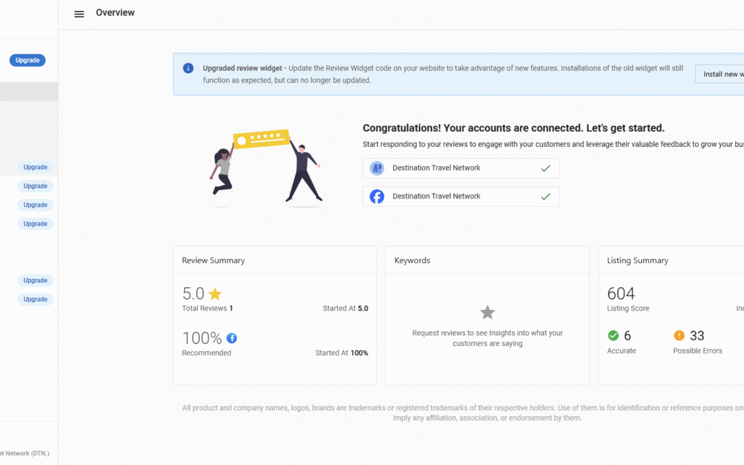Image resolution: width=744 pixels, height=465 pixels.
Task: Click the orange warning icon beside 33
Action: [x=679, y=335]
